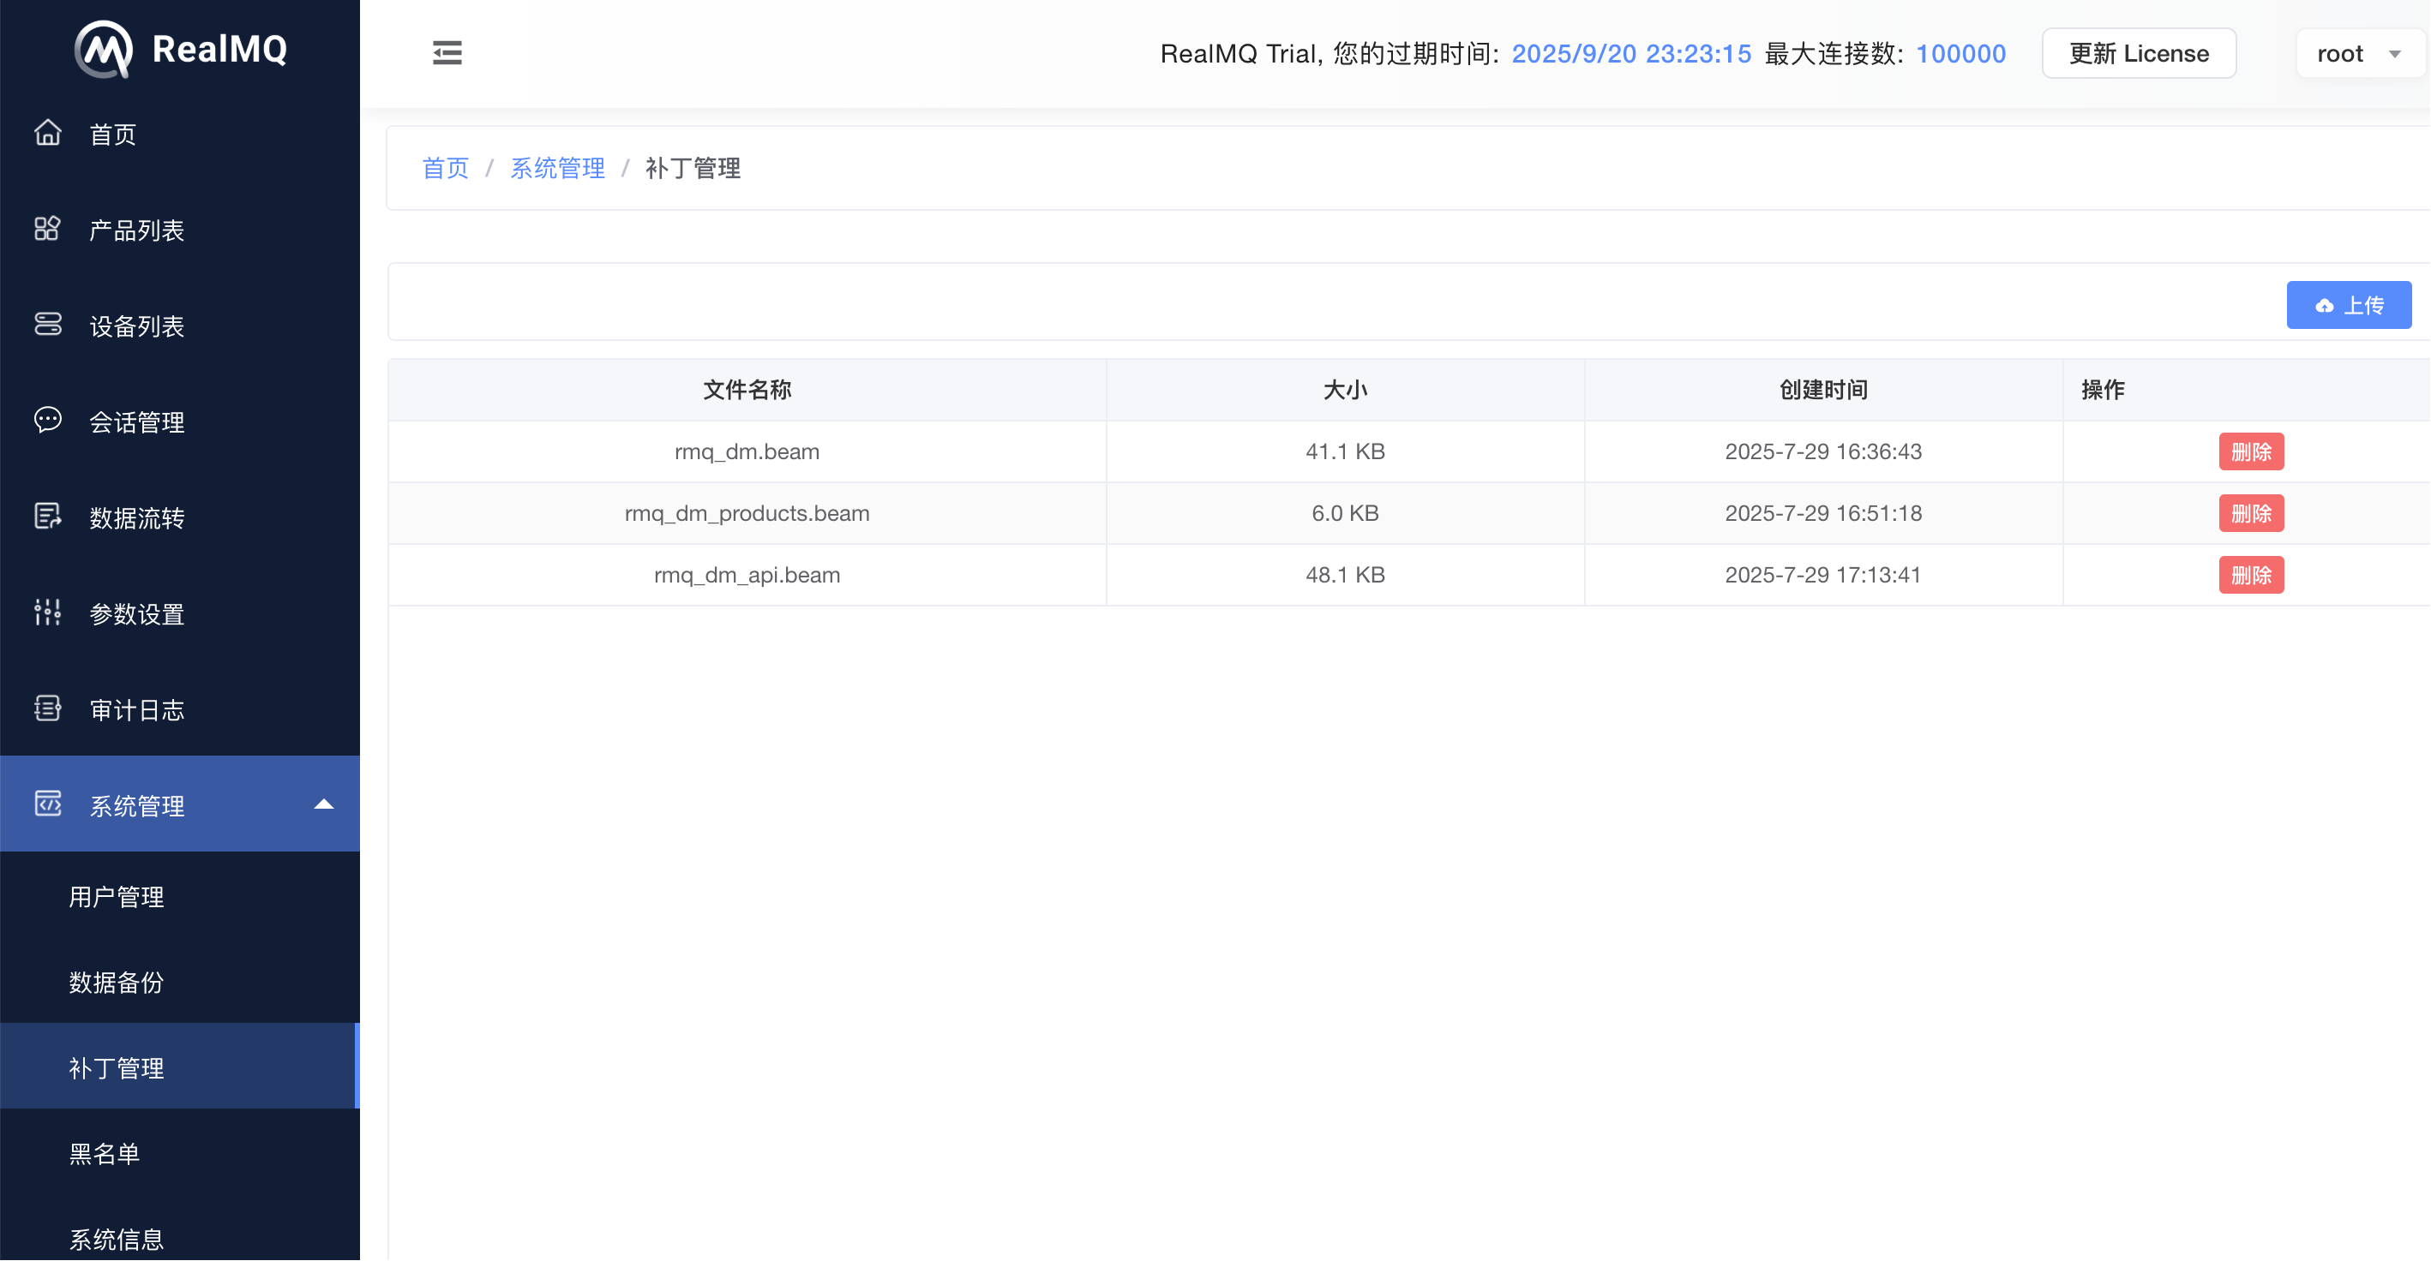Screen dimensions: 2431x1261
Task: Click the 6.0 KB size cell
Action: (x=1345, y=513)
